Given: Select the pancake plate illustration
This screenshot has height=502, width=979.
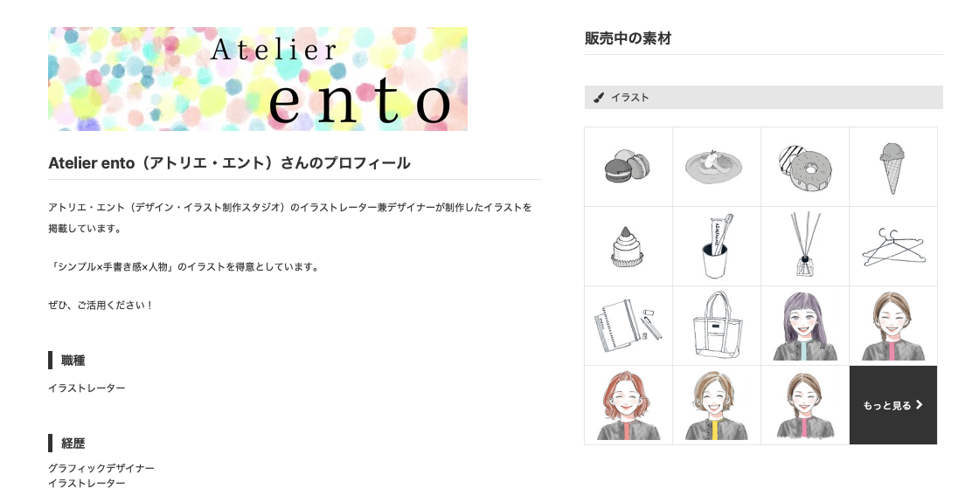Looking at the screenshot, I should pos(717,167).
